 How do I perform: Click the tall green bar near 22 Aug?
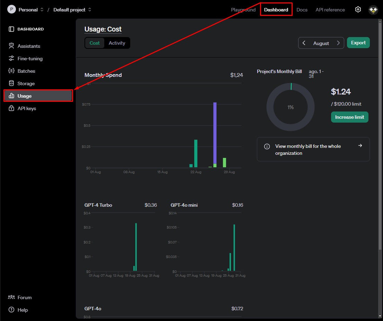196,153
